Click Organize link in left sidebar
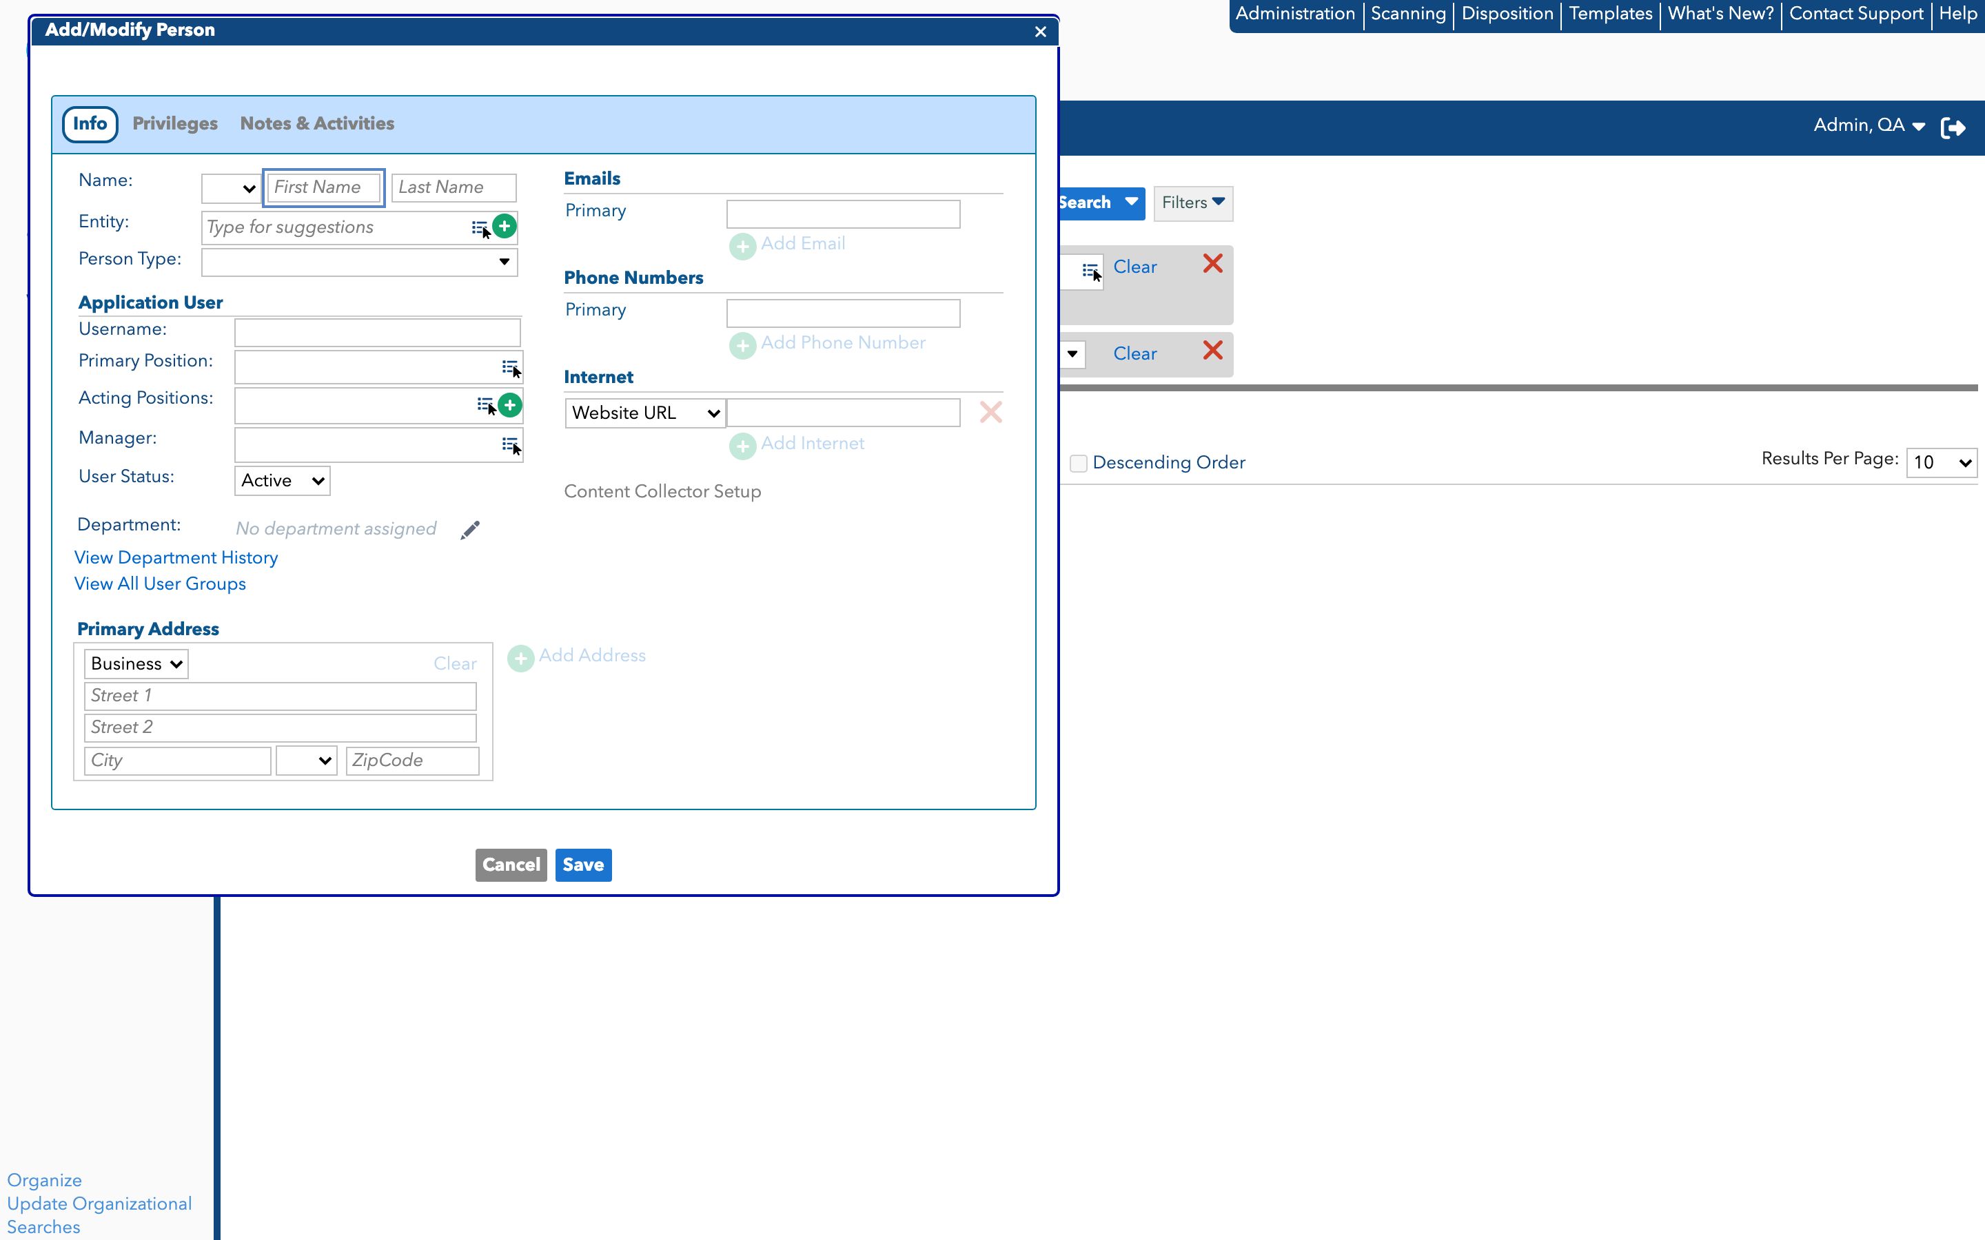The width and height of the screenshot is (1985, 1240). [x=44, y=1181]
